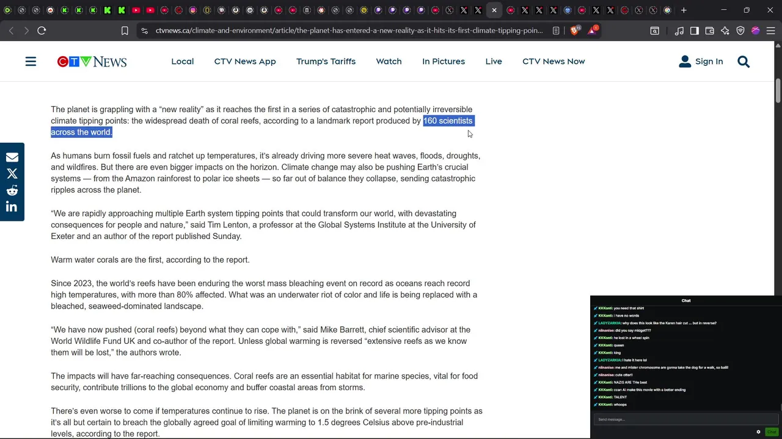Open the browser main menu

point(771,30)
